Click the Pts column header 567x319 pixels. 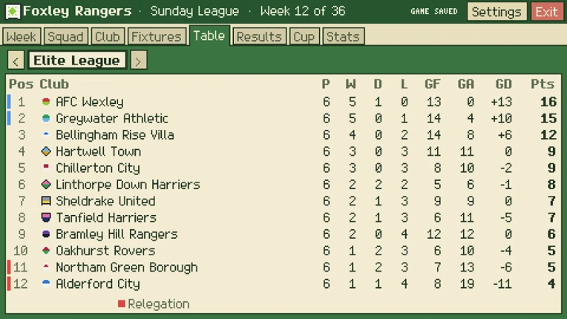coord(543,84)
